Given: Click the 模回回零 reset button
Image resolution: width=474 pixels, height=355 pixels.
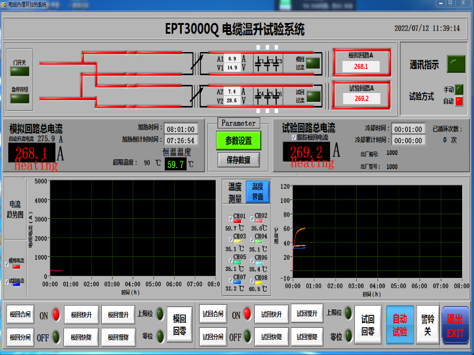Looking at the screenshot, I should coord(180,325).
